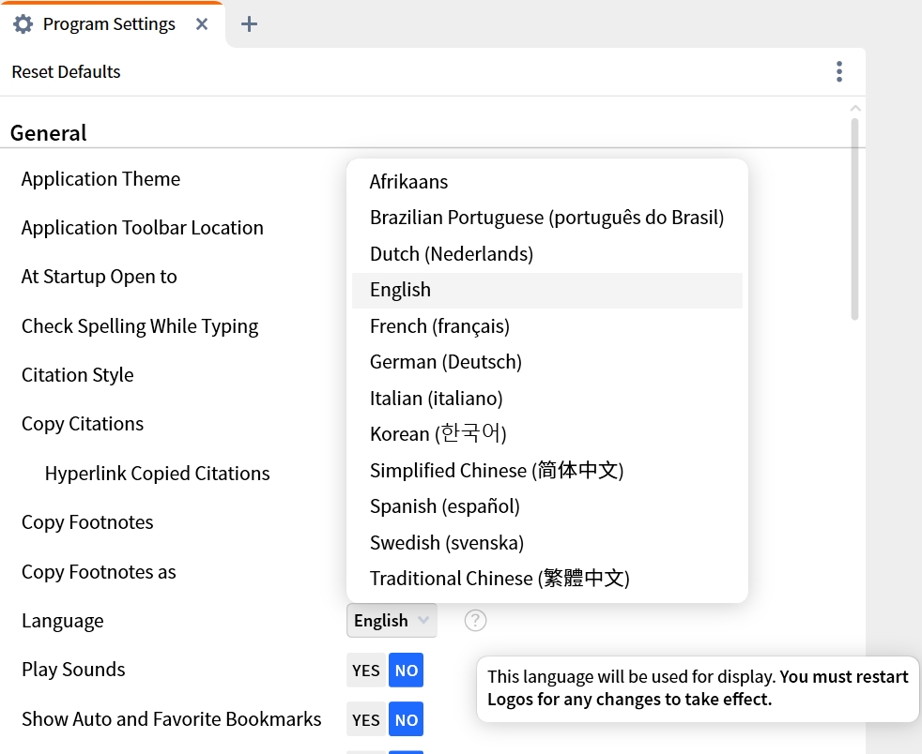The width and height of the screenshot is (922, 754).
Task: Click the Show Auto and Favorite Bookmarks label
Action: pyautogui.click(x=171, y=719)
